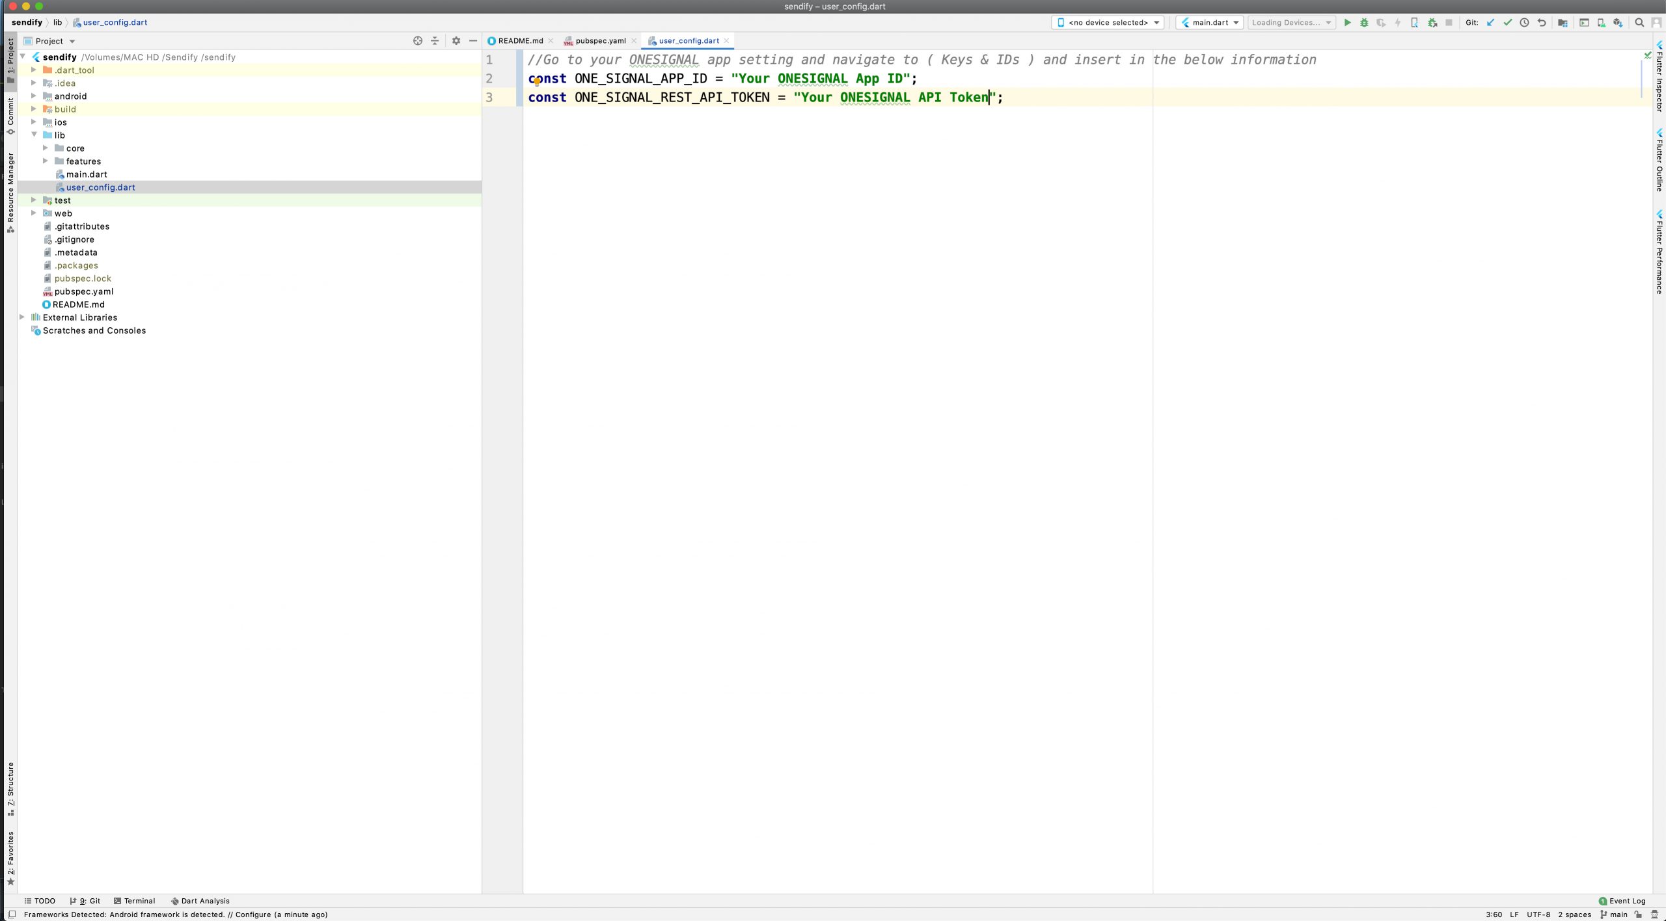Toggle the Resource Manager side panel
The height and width of the screenshot is (921, 1666).
10,193
